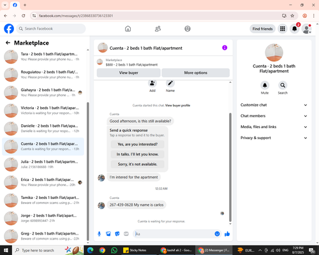Search in conversation magnifier icon
This screenshot has height=255, width=319.
click(x=283, y=85)
